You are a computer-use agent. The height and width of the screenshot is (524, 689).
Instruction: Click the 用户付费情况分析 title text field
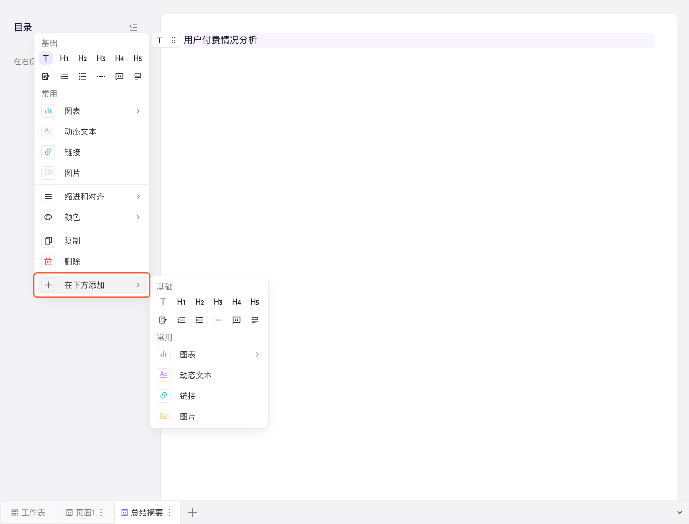point(419,40)
